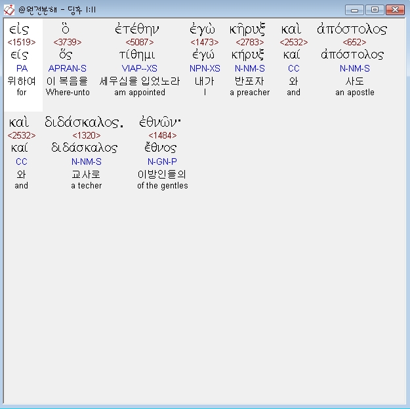
Task: Click English gloss "am appointed"
Action: coord(140,93)
